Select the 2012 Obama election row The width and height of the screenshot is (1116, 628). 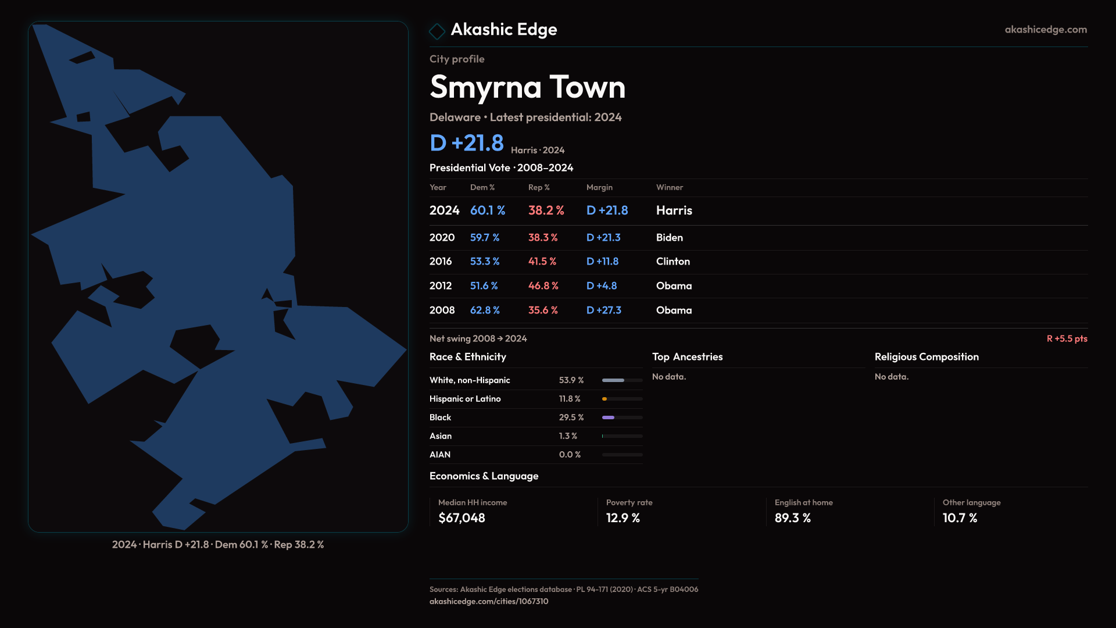560,286
